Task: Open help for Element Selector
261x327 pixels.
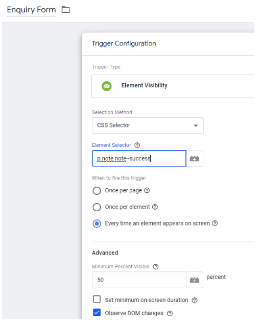Action: [137, 145]
